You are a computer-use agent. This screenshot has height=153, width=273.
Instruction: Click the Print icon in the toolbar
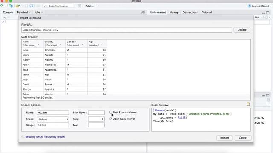point(38,6)
